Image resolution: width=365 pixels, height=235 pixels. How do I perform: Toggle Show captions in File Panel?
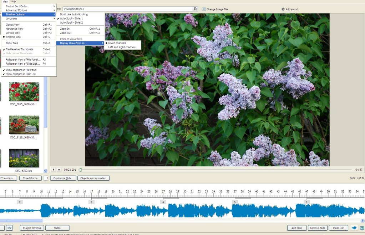point(21,70)
